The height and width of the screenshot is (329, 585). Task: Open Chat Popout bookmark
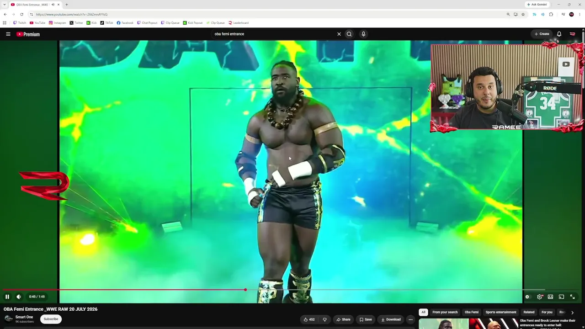tap(147, 23)
